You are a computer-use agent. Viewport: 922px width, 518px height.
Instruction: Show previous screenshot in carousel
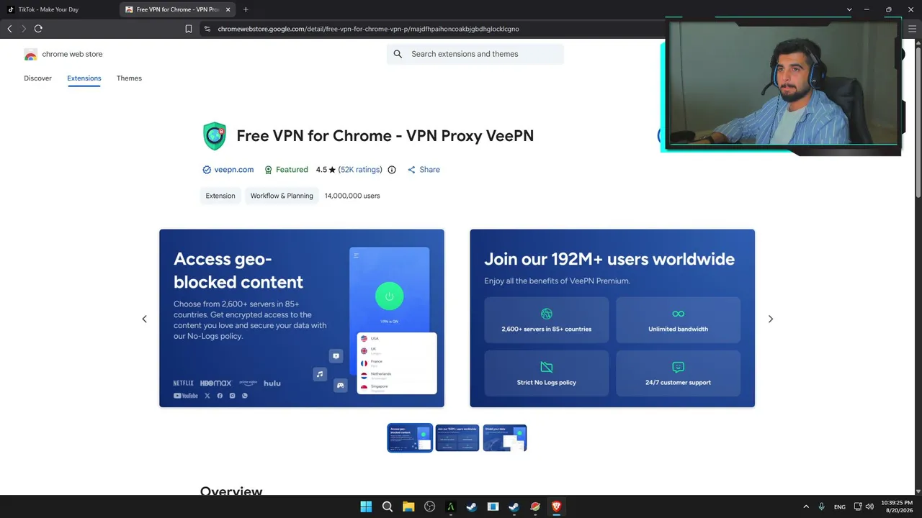144,319
